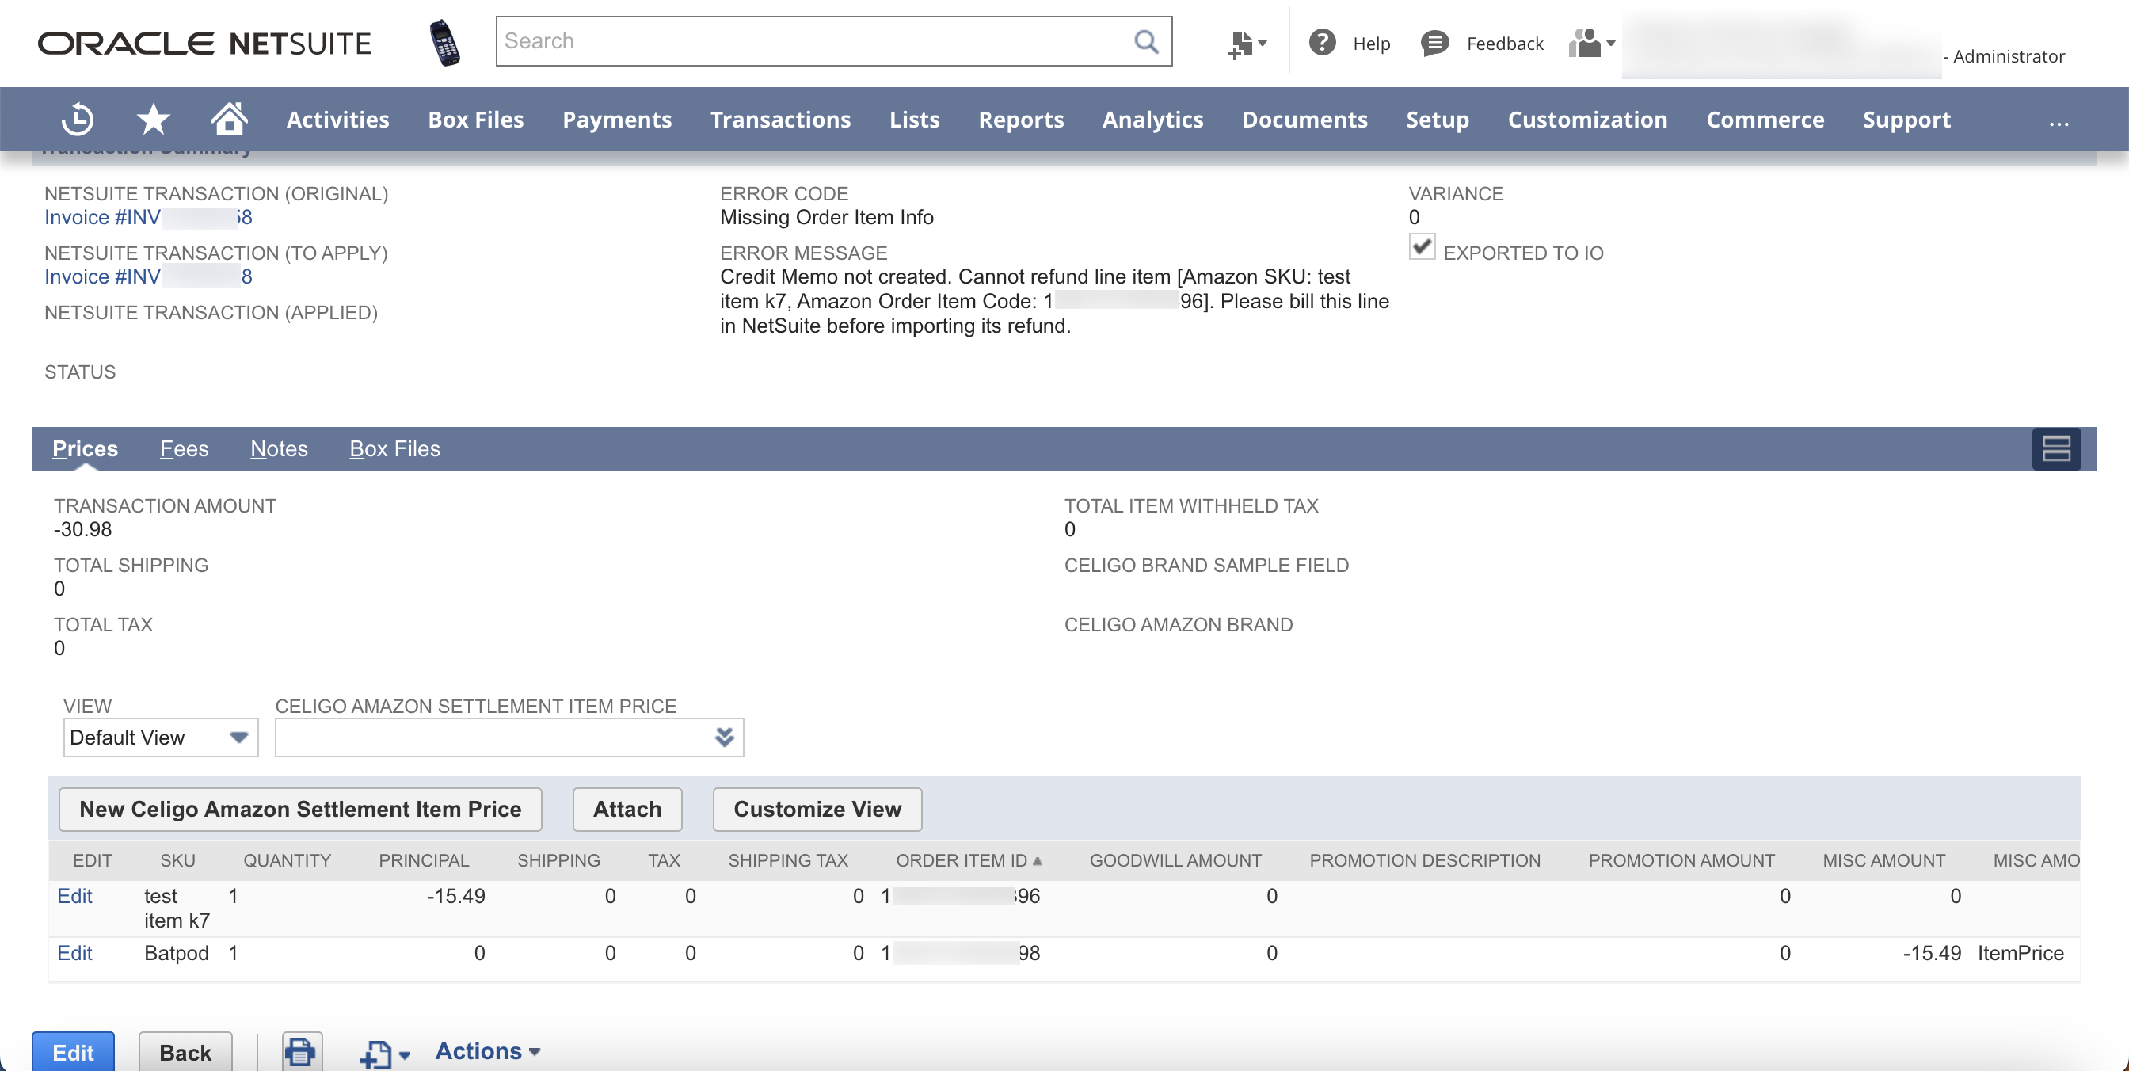
Task: Toggle Exported to IO checkbox
Action: [x=1422, y=247]
